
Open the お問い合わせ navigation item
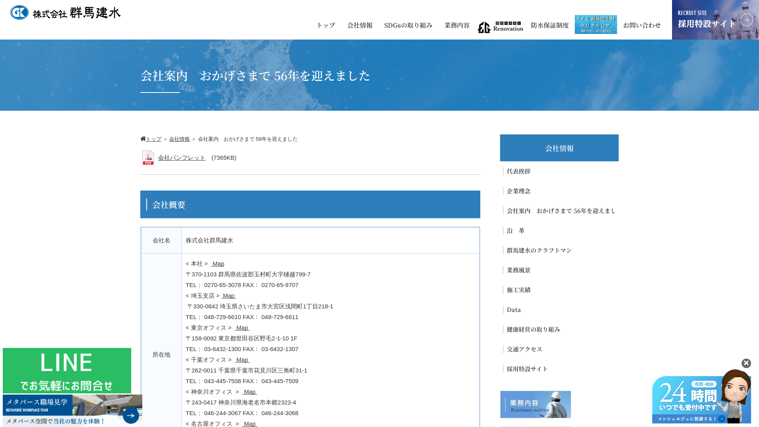coord(642,25)
